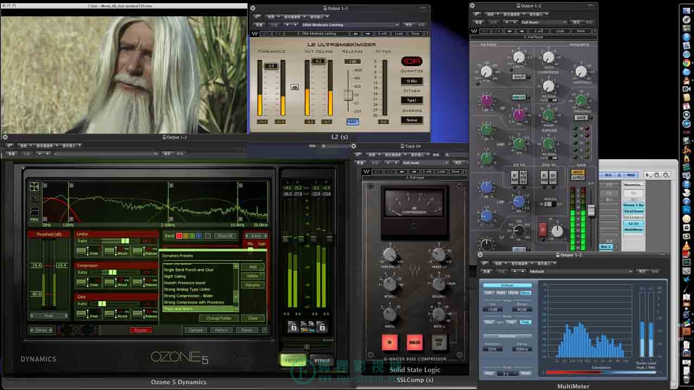Viewport: 694px width, 390px height.
Task: Toggle the INPUT meter button on SSLChannel
Action: tap(578, 172)
